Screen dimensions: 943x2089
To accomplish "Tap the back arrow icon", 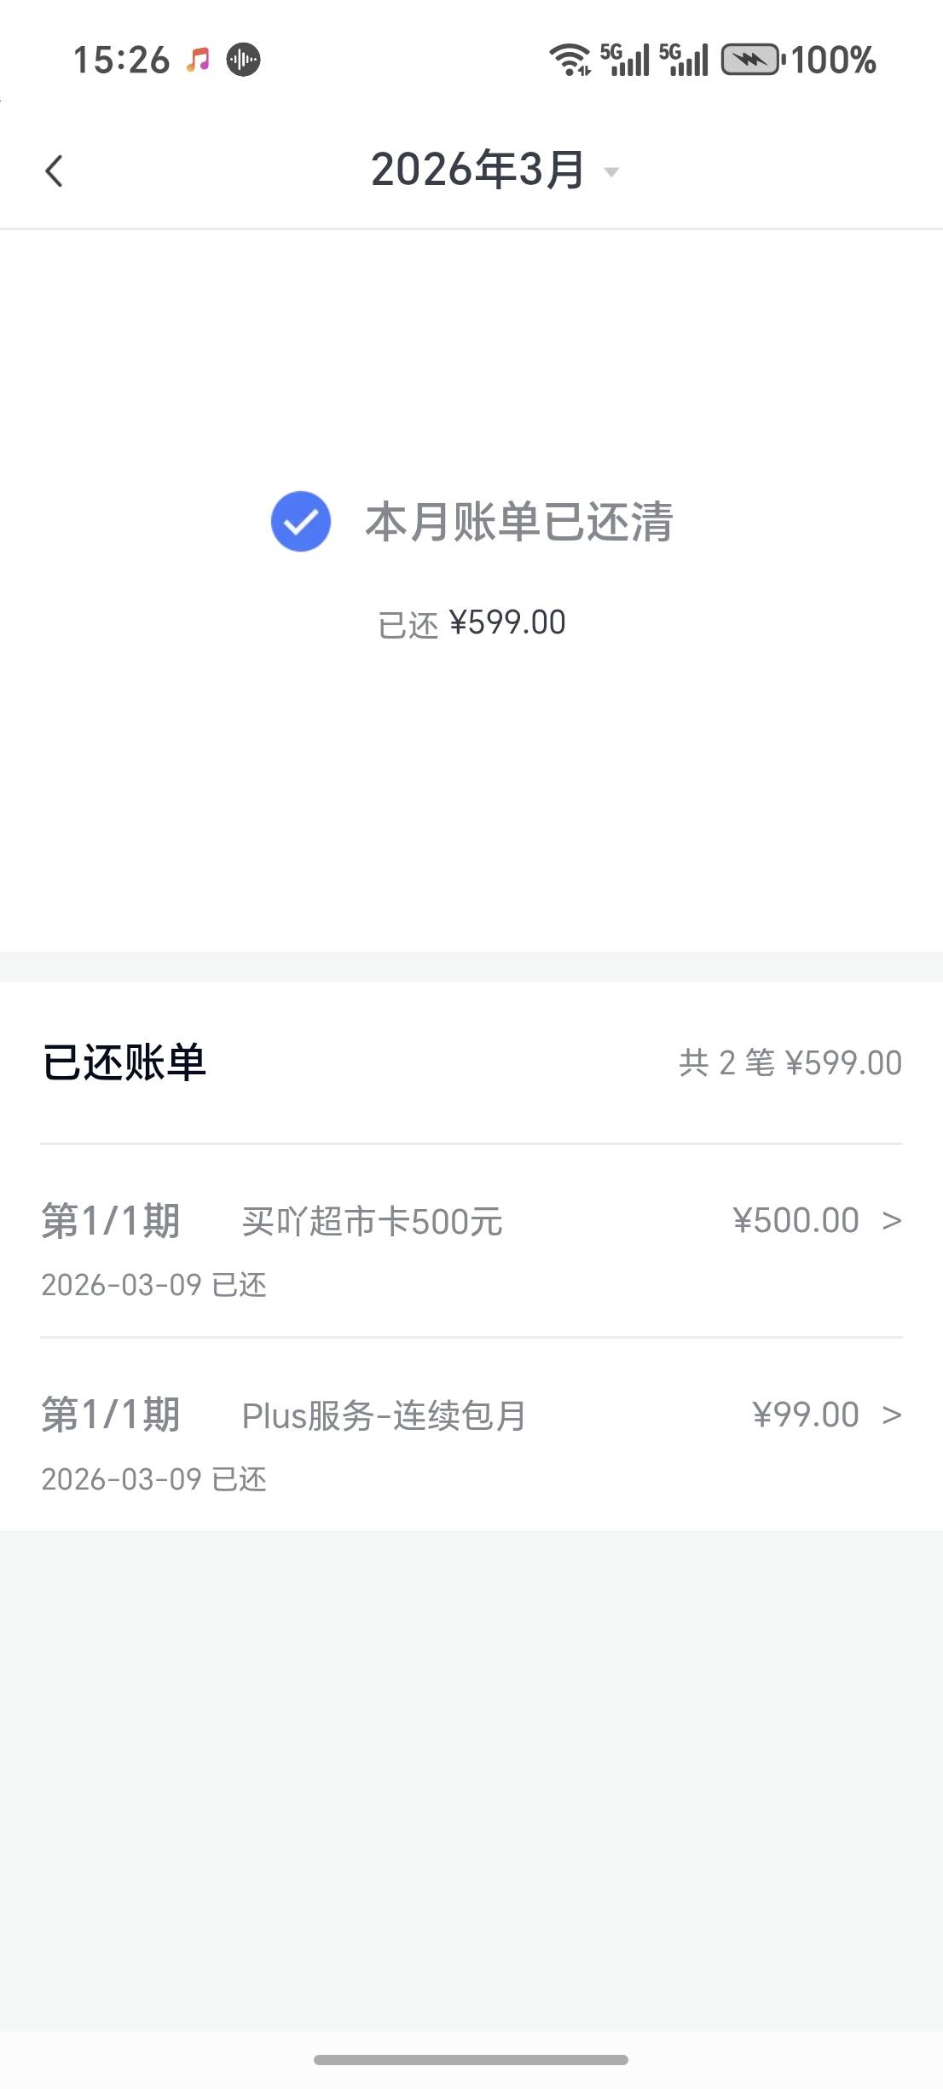I will (x=55, y=171).
